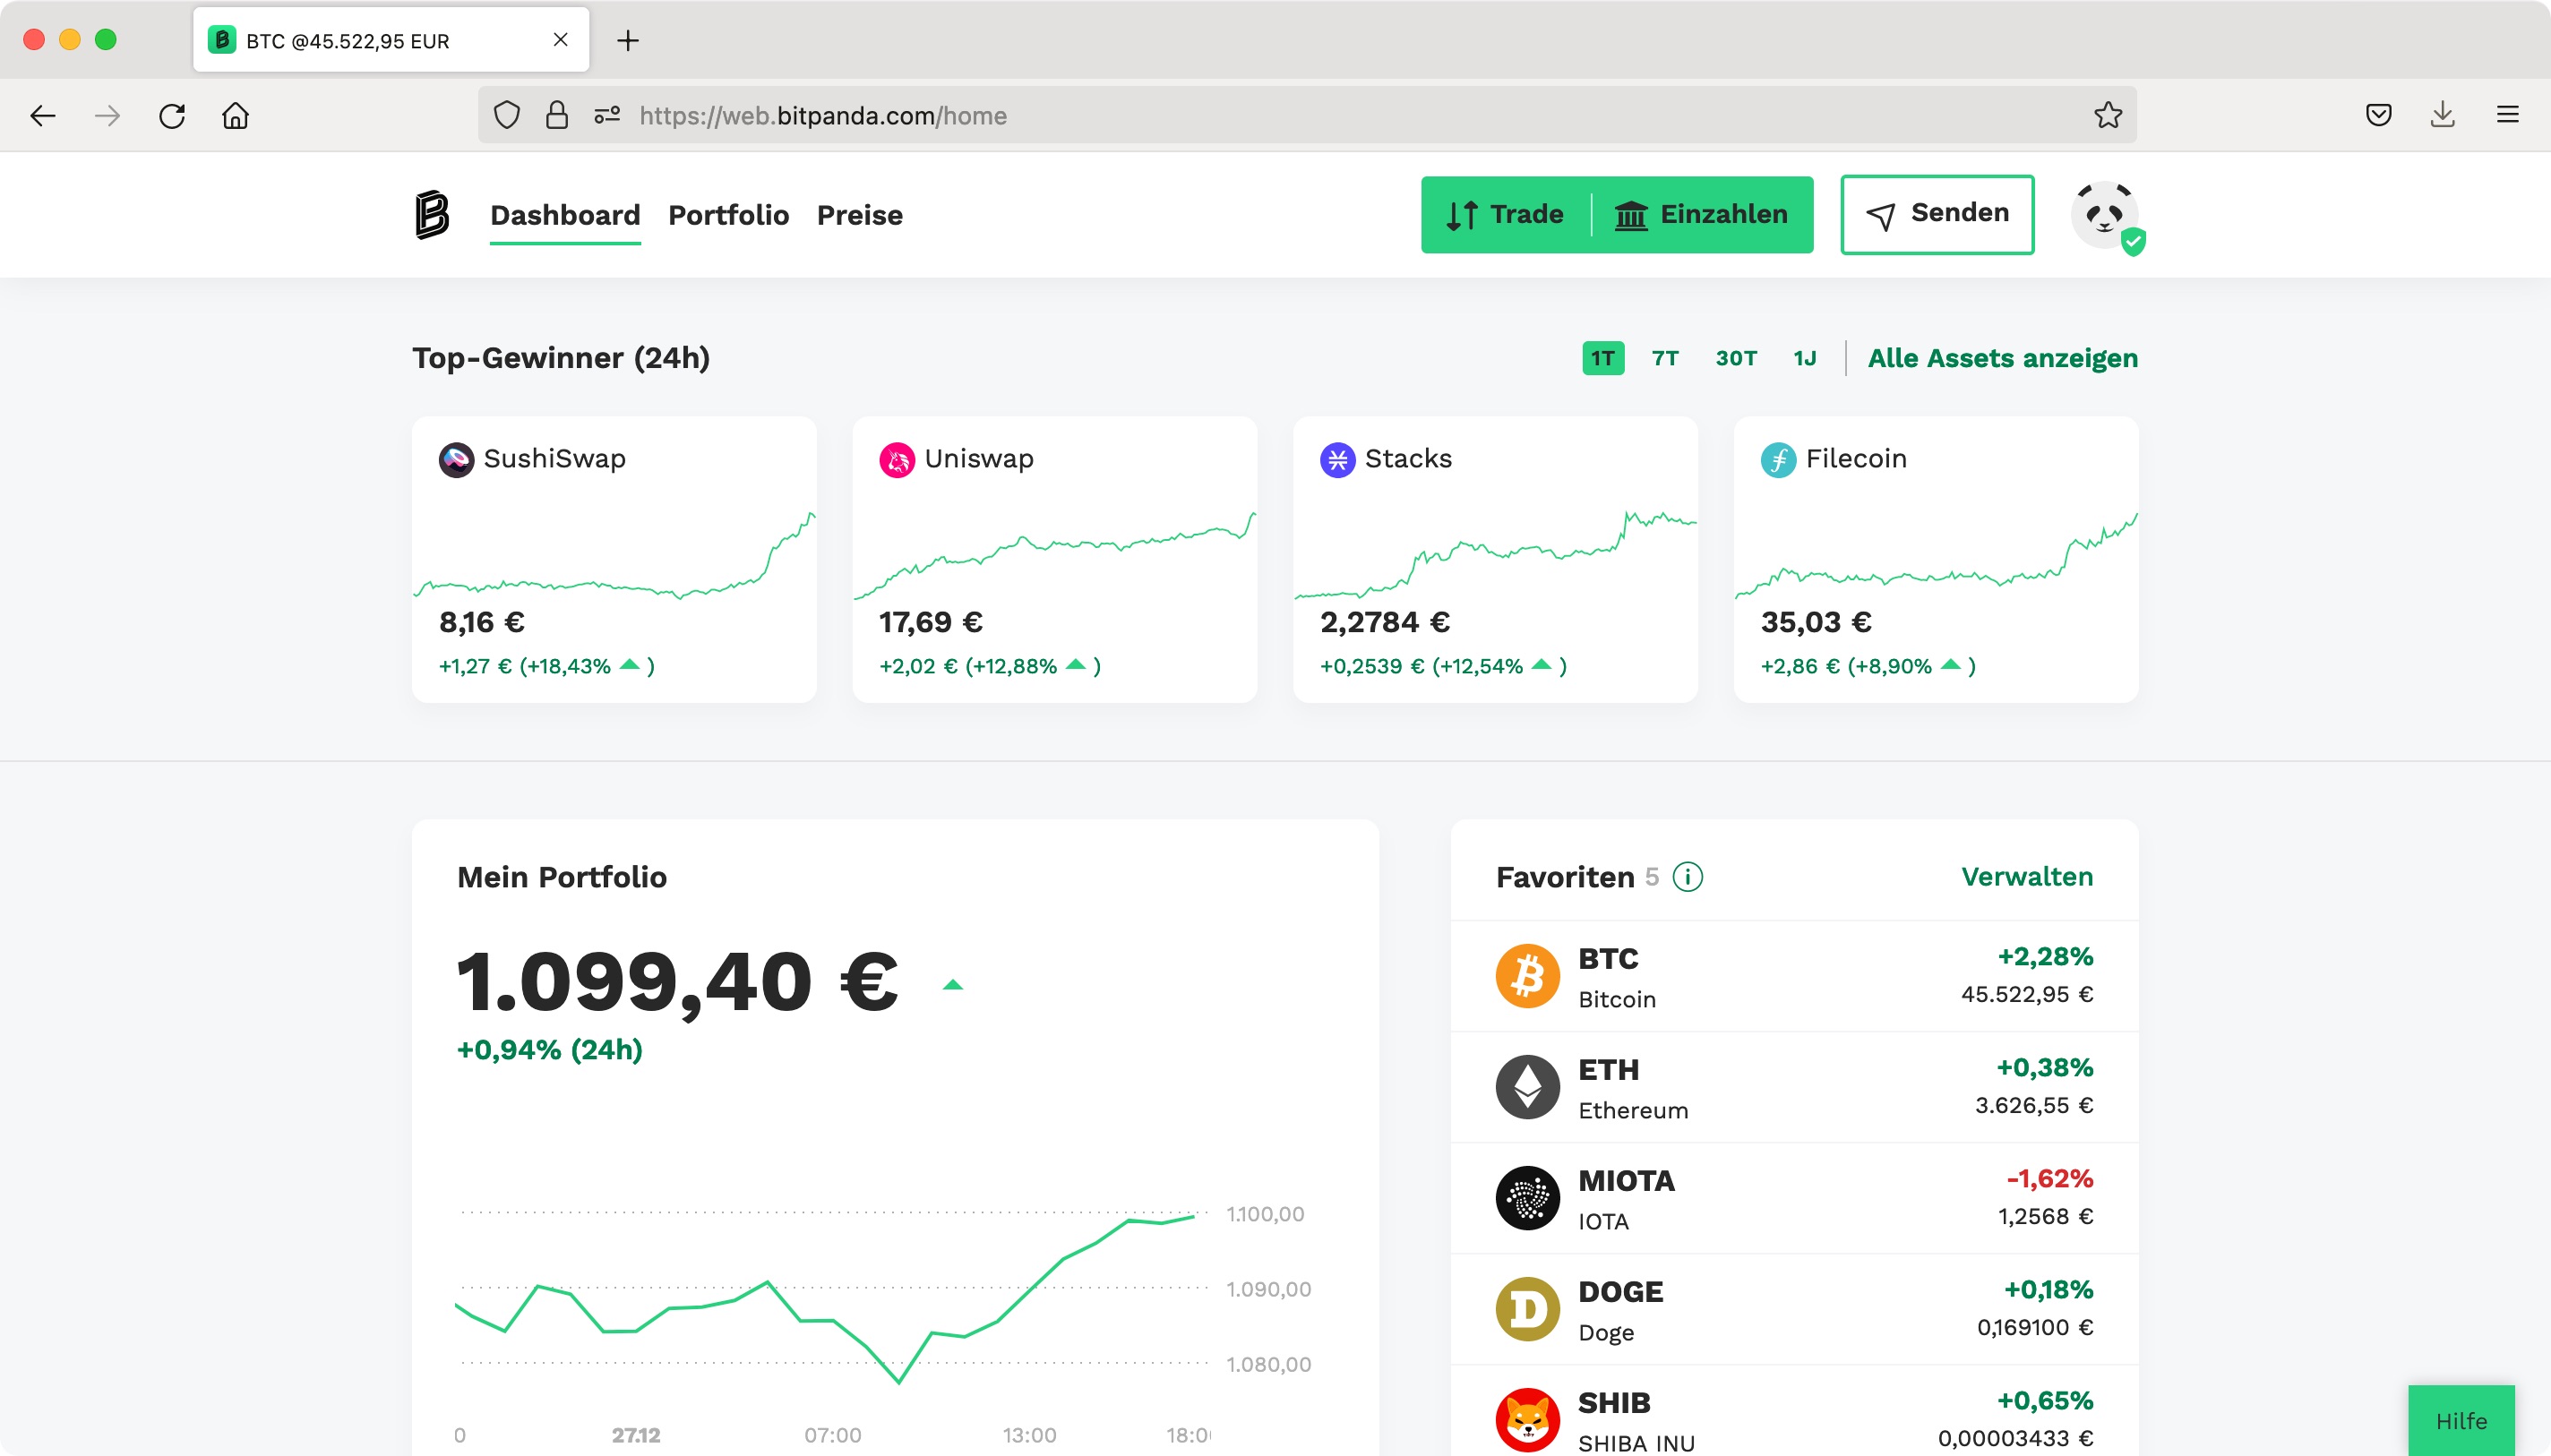Screen dimensions: 2551x1456
Task: Open the panda profile avatar
Action: (x=2104, y=215)
